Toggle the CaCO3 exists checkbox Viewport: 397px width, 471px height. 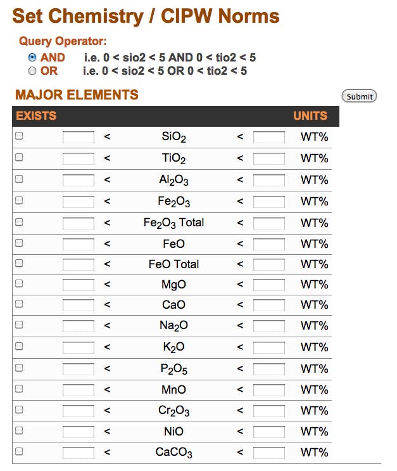19,451
